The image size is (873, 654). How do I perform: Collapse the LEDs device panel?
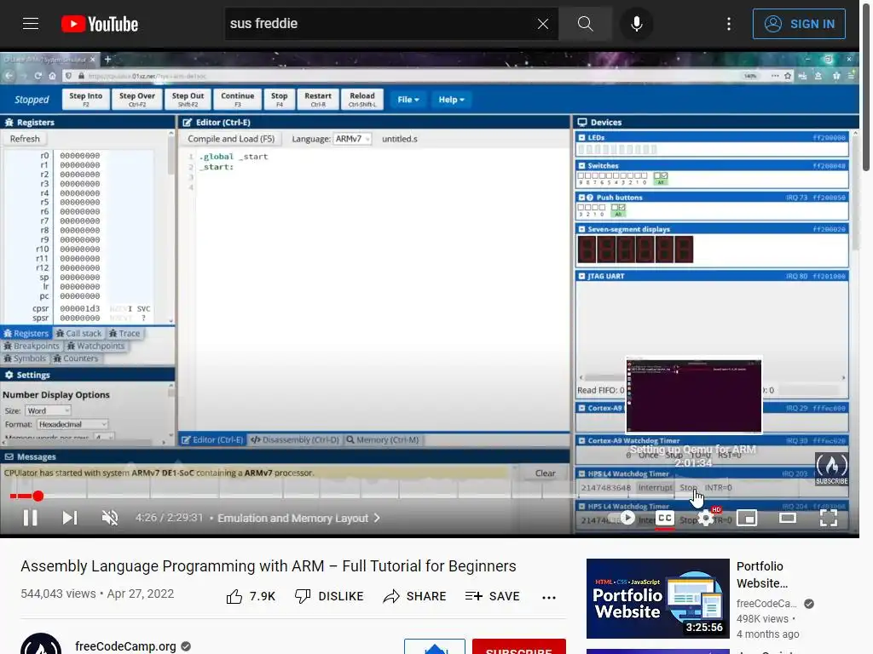click(581, 137)
